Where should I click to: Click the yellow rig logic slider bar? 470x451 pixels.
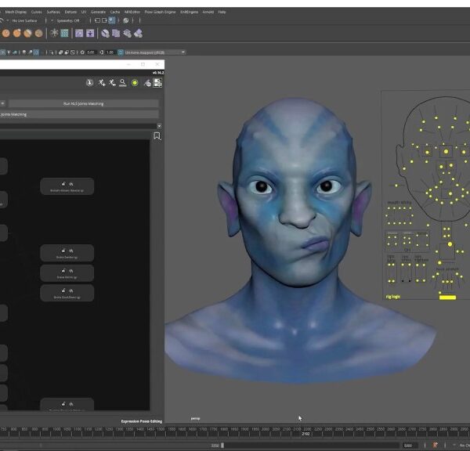pyautogui.click(x=447, y=298)
